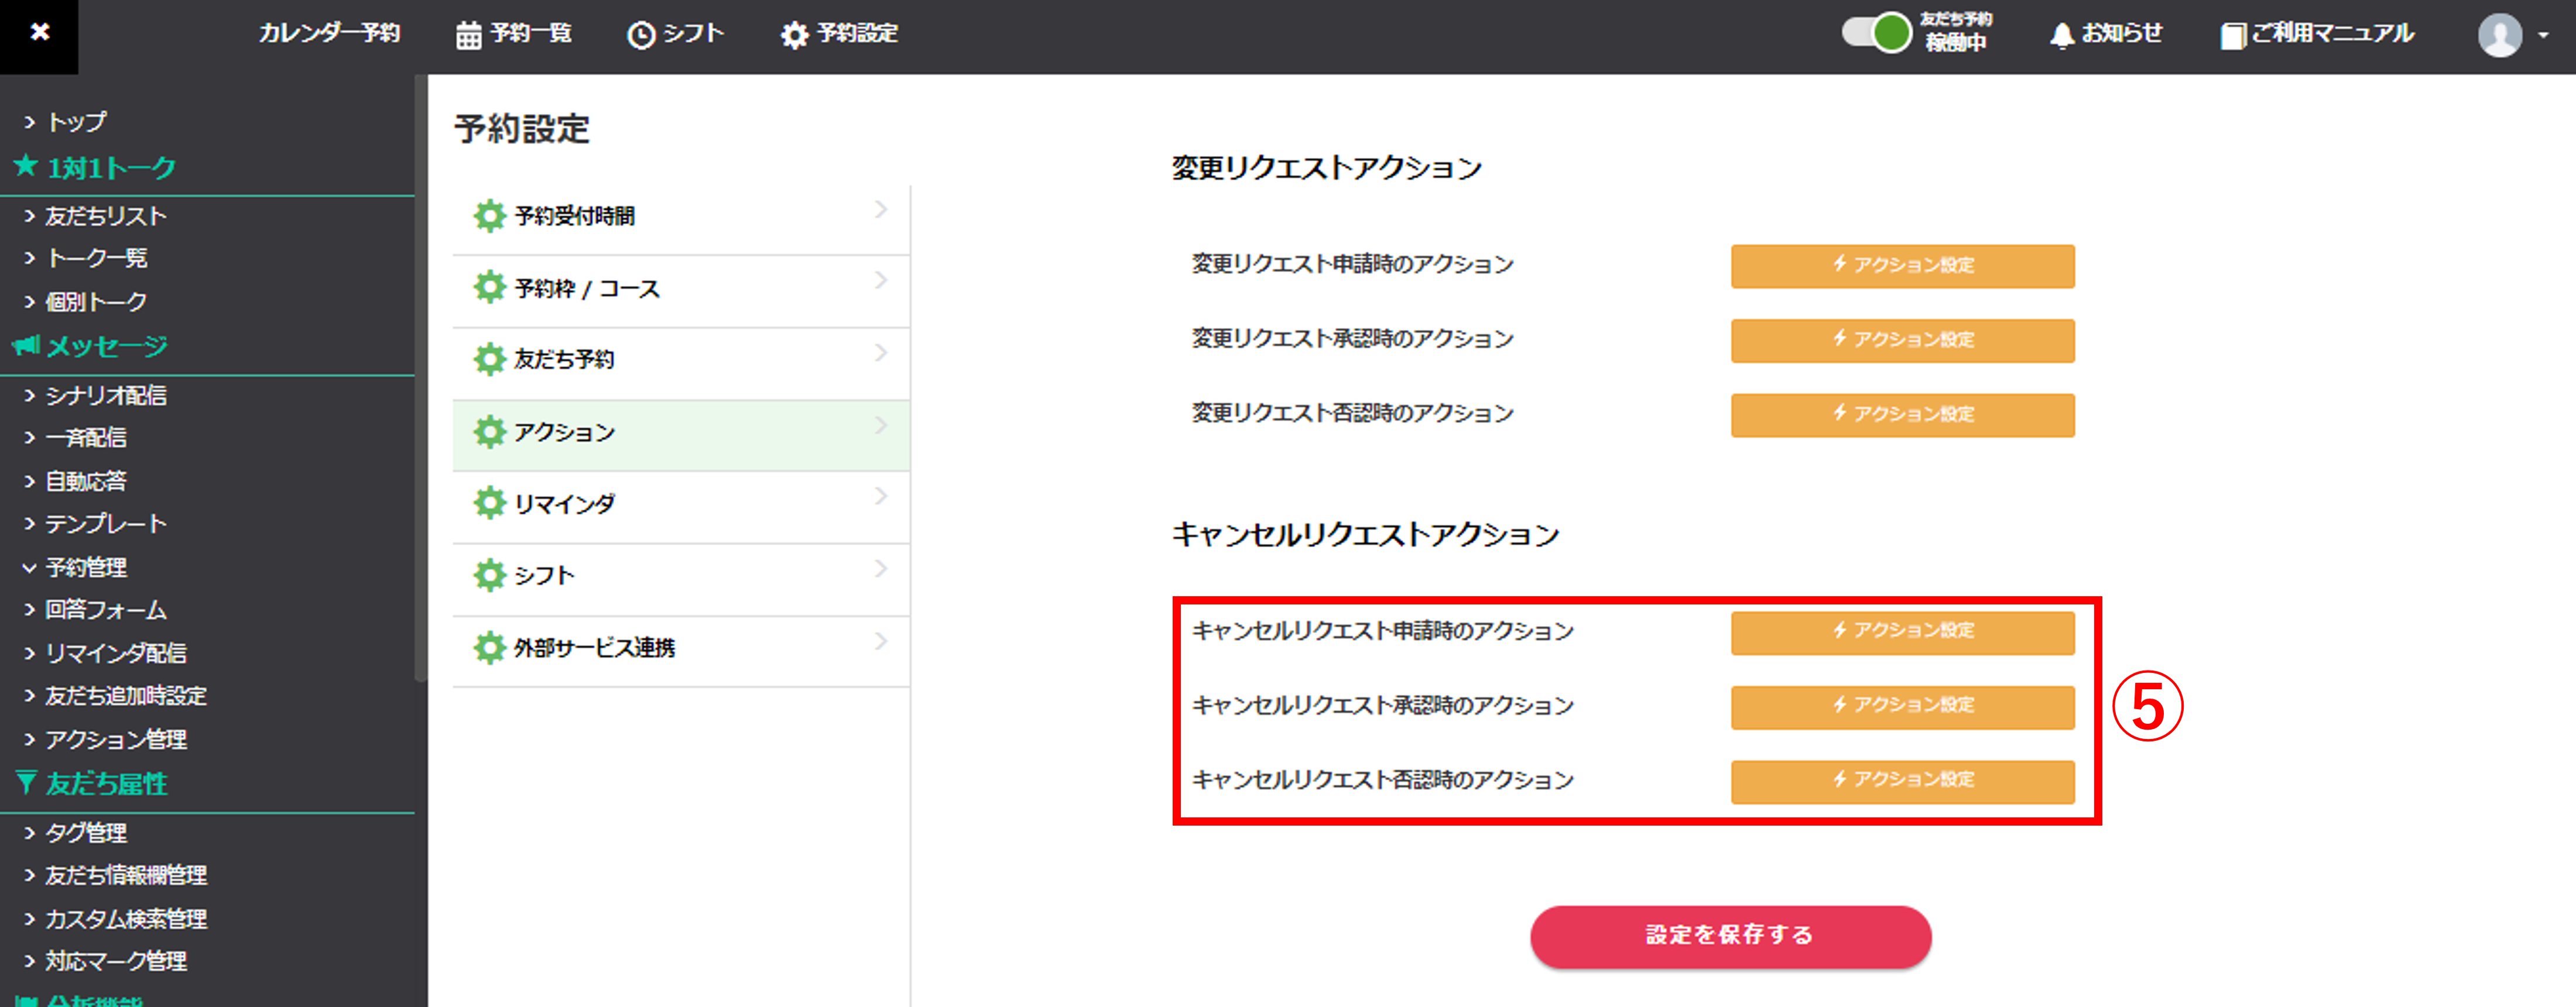Click the green gear icon for 外部サービス連携
Viewport: 2576px width, 1007px height.
tap(489, 648)
